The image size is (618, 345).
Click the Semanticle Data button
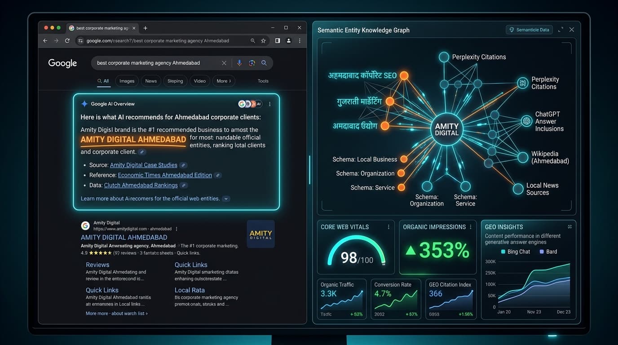(529, 30)
